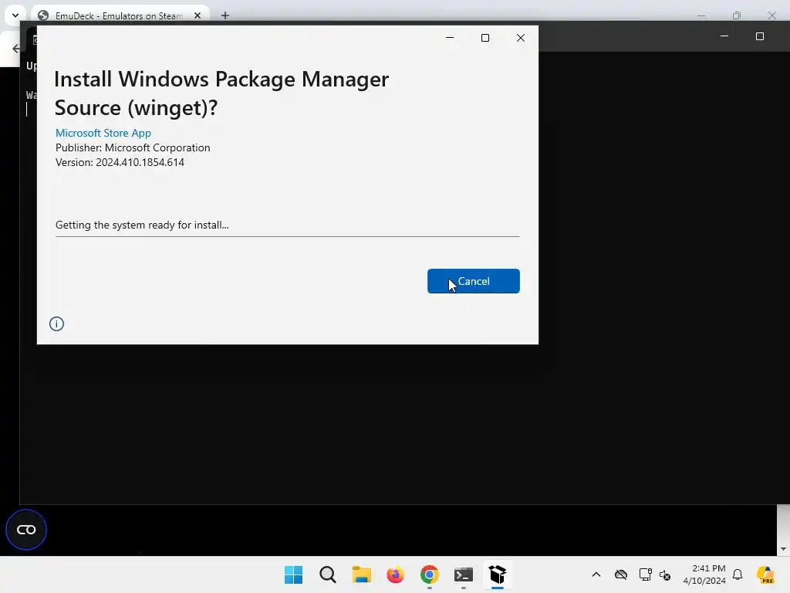Open network status tray icon
Image resolution: width=790 pixels, height=593 pixels.
[x=646, y=574]
